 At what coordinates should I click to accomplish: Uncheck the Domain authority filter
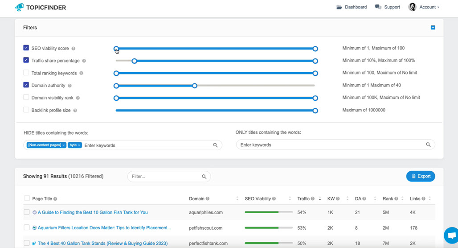(x=26, y=85)
